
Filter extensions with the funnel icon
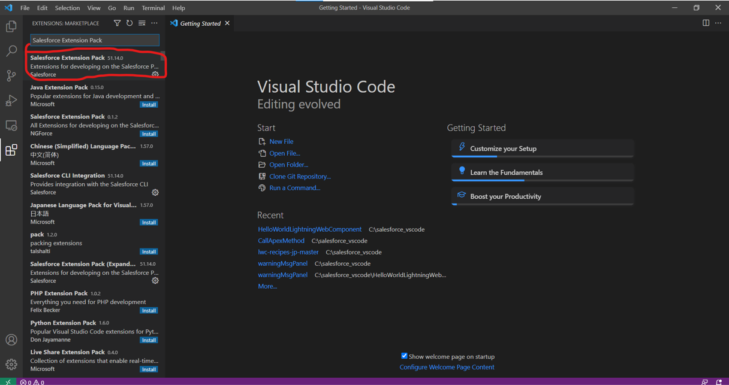point(117,23)
